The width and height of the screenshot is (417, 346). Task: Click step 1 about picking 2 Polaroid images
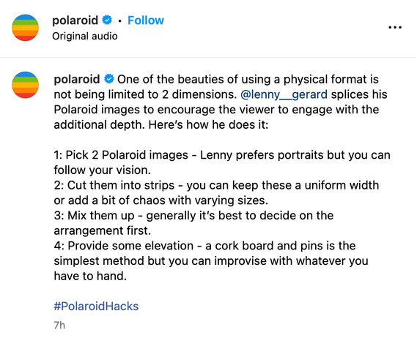222,162
